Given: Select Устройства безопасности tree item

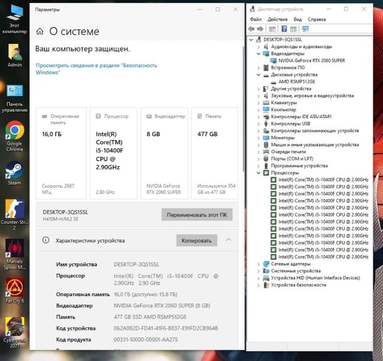Looking at the screenshot, I should [x=298, y=285].
